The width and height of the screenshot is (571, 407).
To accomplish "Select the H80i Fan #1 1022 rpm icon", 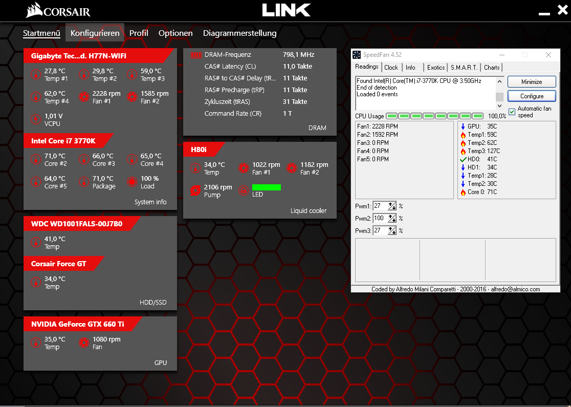I will coord(244,168).
